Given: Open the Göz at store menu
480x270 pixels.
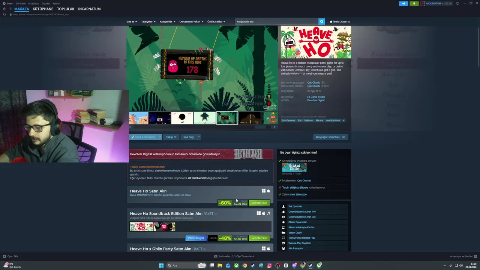Looking at the screenshot, I should pos(132,21).
